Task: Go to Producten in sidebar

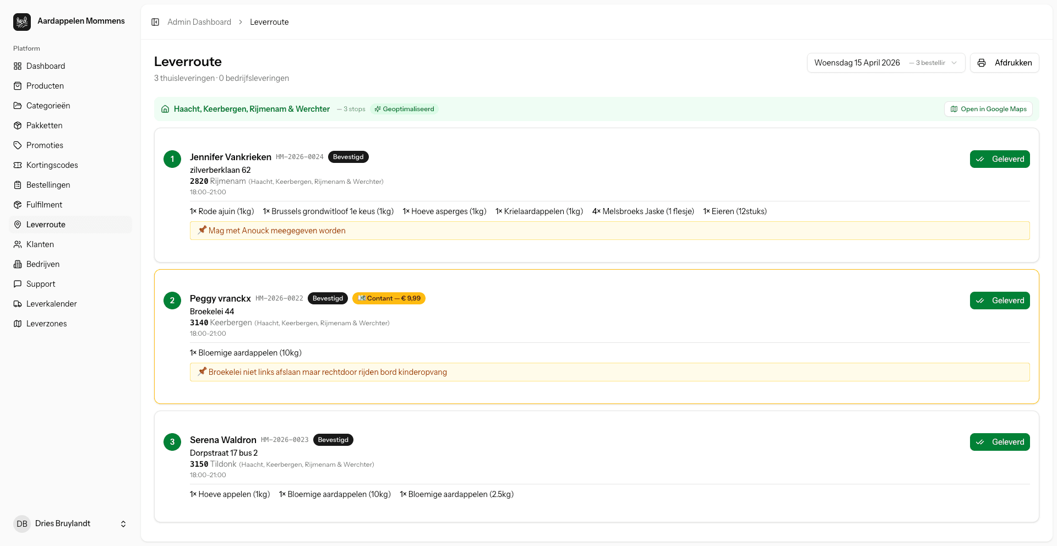Action: pos(70,86)
